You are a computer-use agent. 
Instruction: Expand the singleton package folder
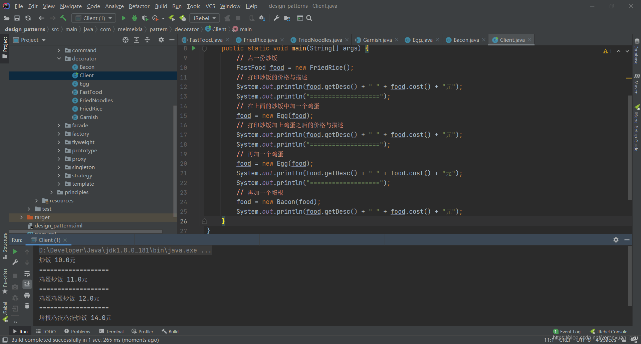pos(59,167)
